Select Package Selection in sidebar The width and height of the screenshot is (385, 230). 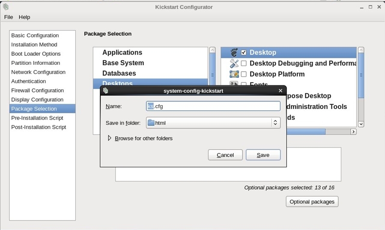coord(42,109)
